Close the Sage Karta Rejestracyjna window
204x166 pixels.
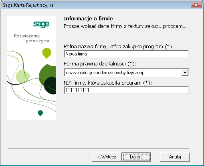click(196, 5)
